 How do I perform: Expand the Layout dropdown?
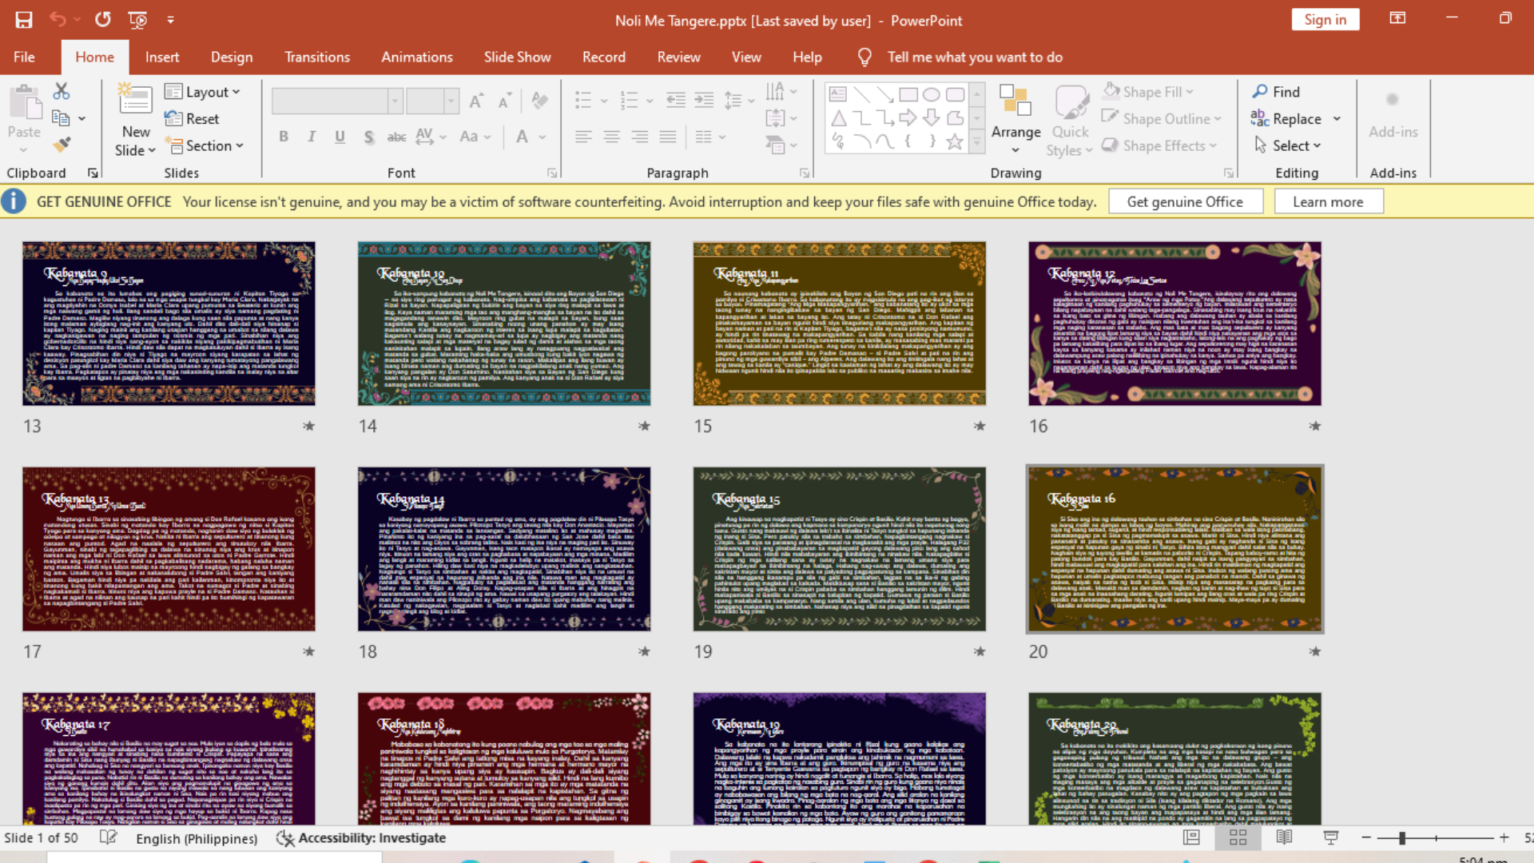203,92
